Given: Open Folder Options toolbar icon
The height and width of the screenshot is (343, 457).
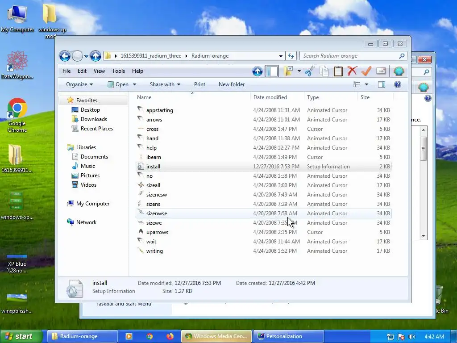Looking at the screenshot, I should (x=288, y=71).
